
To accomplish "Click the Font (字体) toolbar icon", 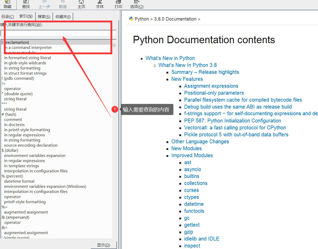I will (100, 4).
